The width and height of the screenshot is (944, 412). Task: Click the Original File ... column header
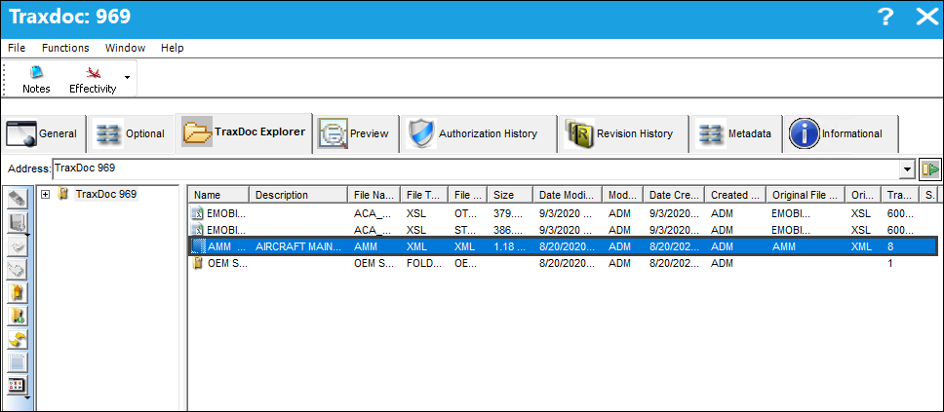(806, 195)
